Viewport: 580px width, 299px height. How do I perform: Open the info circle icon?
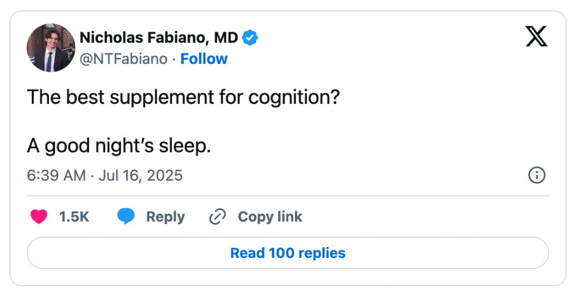pos(537,175)
